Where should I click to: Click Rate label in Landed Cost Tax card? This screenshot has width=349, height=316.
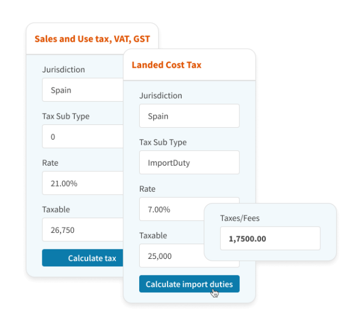(148, 189)
